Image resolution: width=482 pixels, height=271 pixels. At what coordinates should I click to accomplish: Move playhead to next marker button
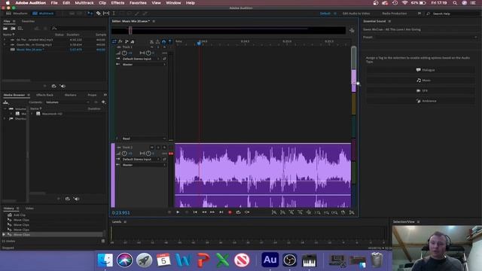(221, 212)
